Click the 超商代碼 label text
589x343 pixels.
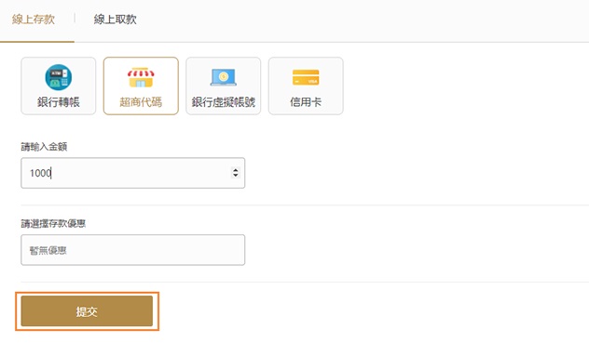[141, 102]
